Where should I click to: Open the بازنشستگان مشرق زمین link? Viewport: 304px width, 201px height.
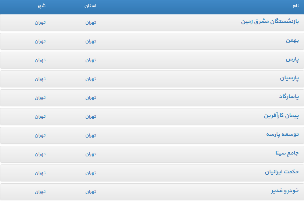(270, 21)
